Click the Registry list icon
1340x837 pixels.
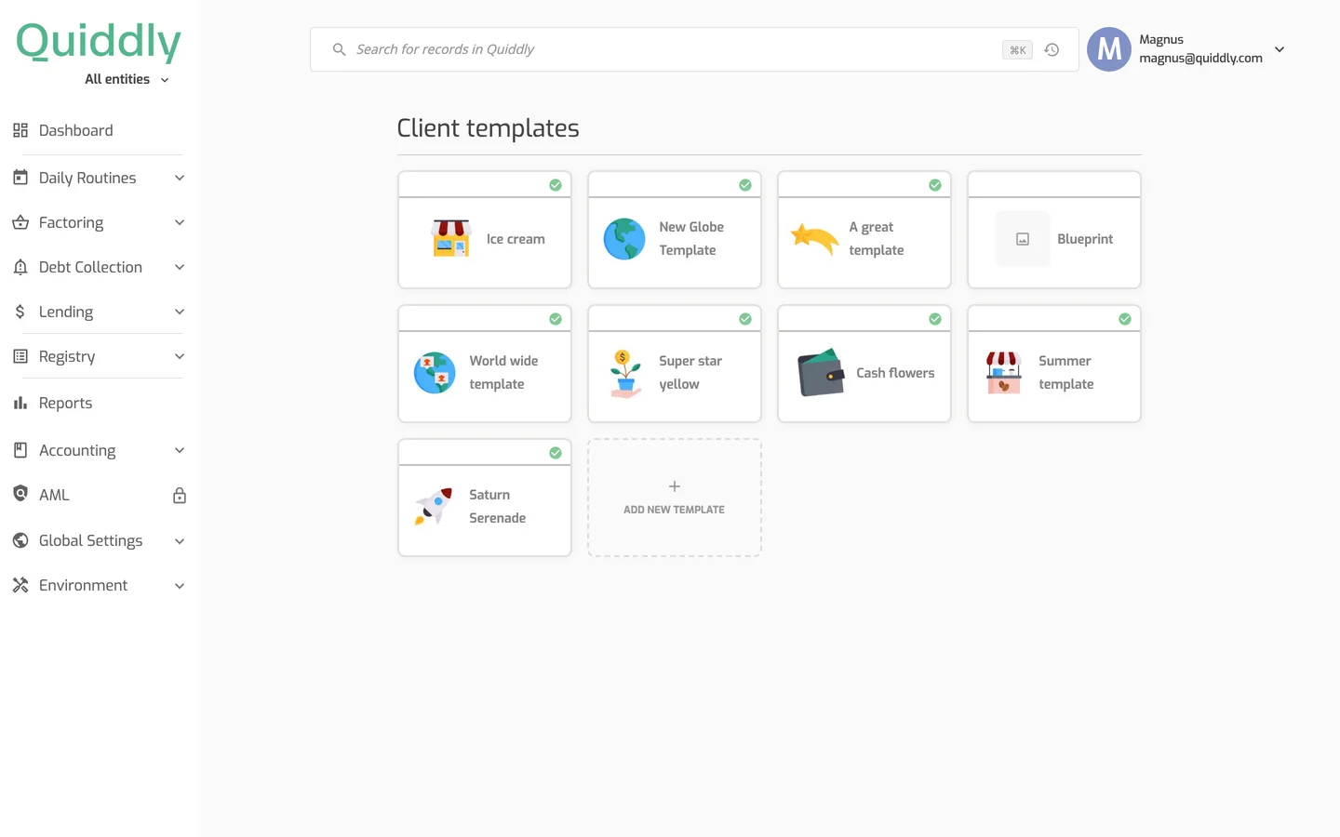pos(20,356)
